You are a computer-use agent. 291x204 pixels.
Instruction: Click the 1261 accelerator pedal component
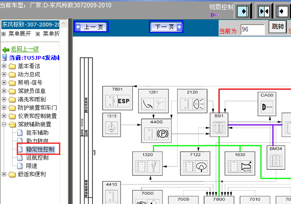click(154, 101)
